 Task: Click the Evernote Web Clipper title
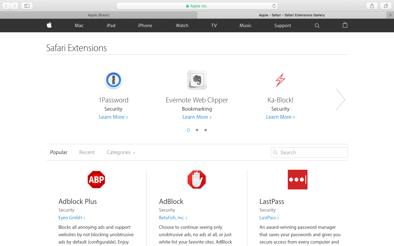tap(197, 100)
